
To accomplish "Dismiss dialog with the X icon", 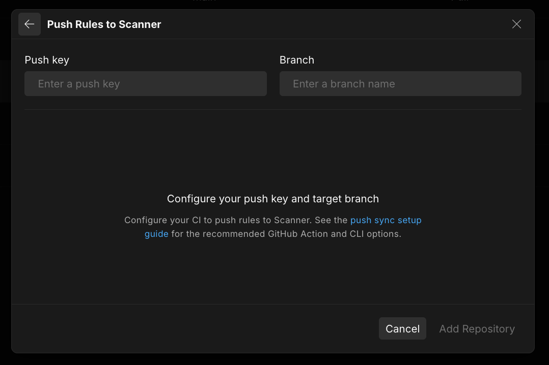I will [516, 24].
